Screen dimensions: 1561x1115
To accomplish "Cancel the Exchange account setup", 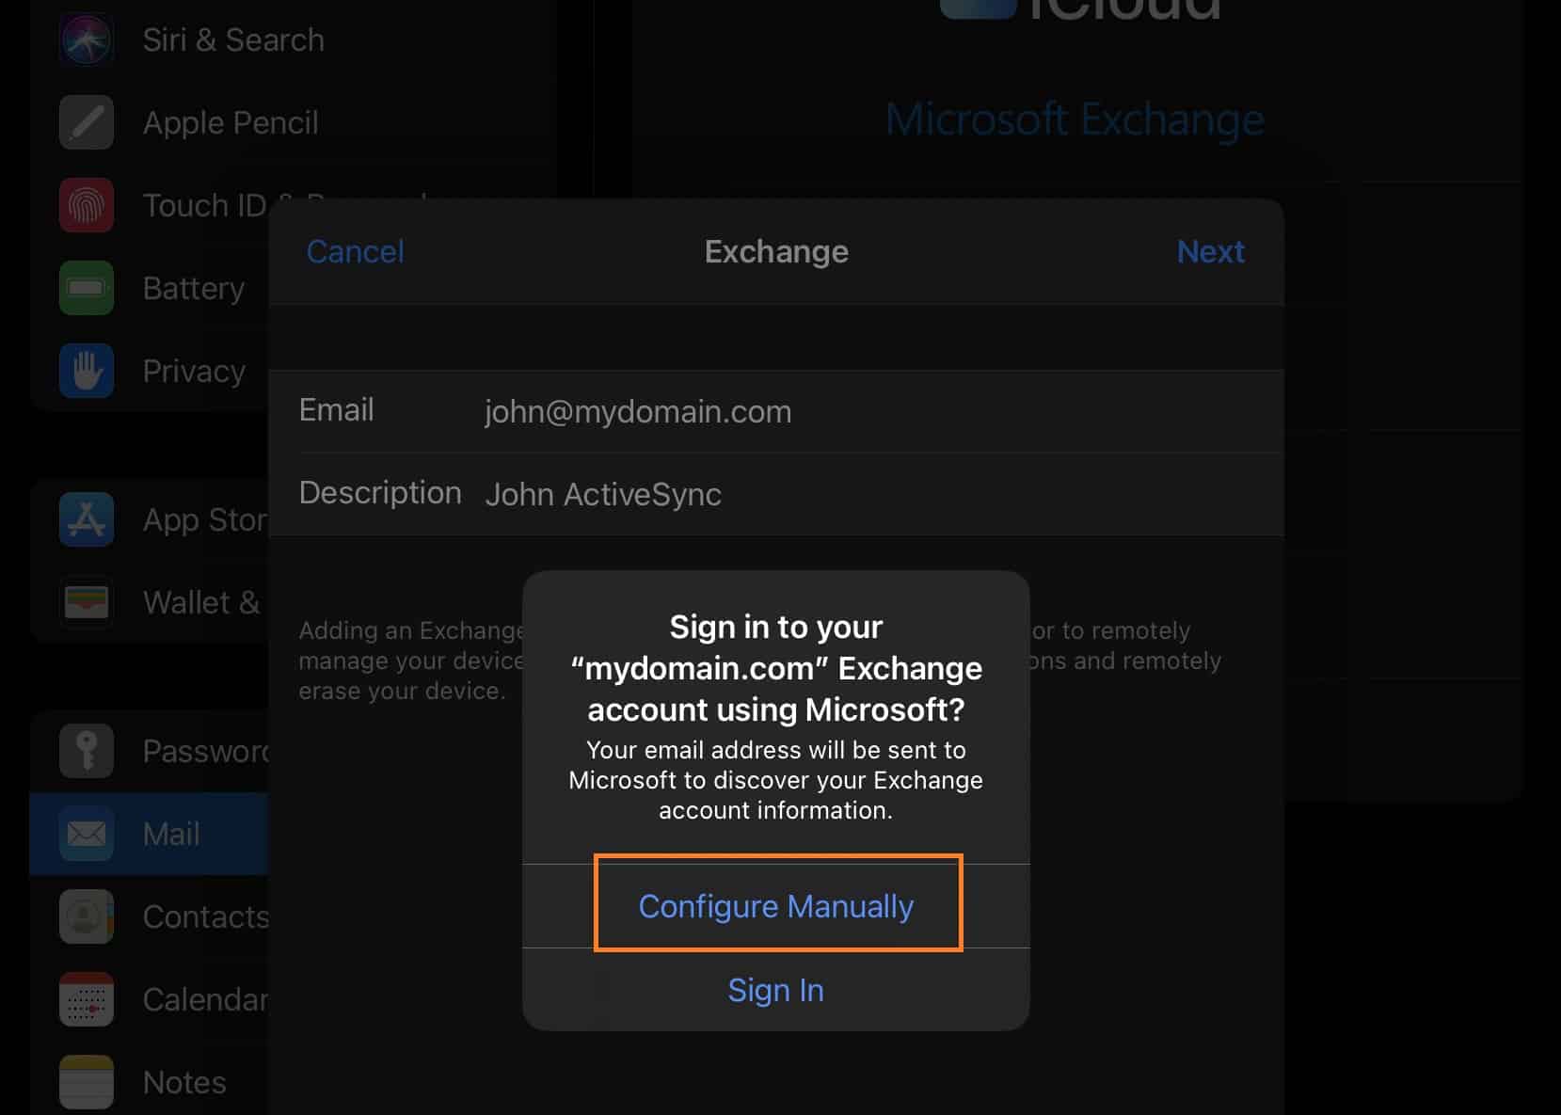I will click(355, 251).
